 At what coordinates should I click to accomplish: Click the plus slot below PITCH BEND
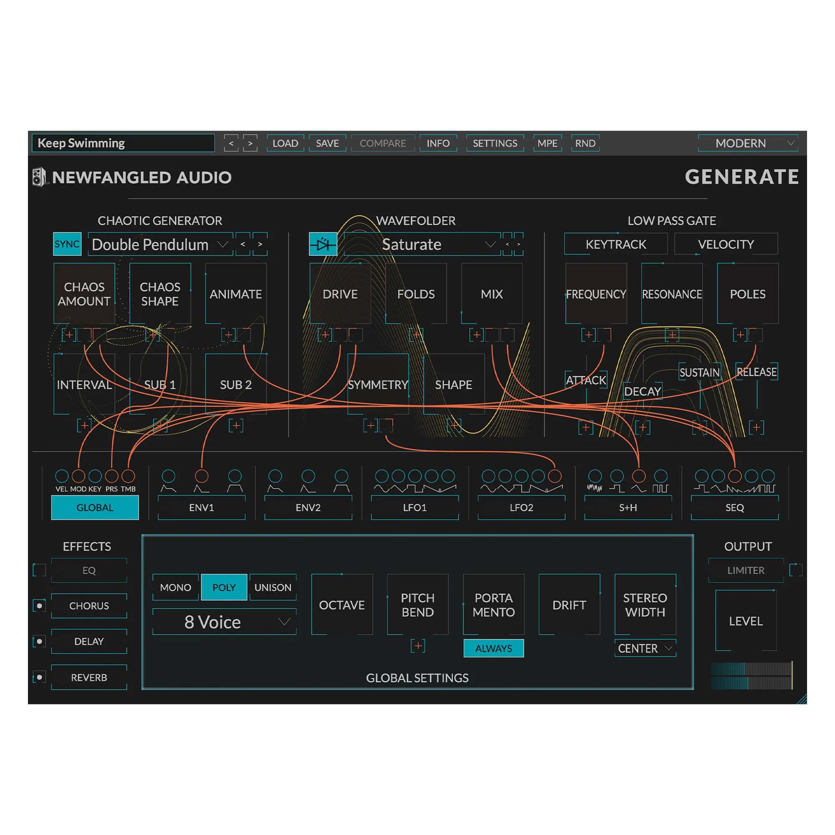coord(417,646)
